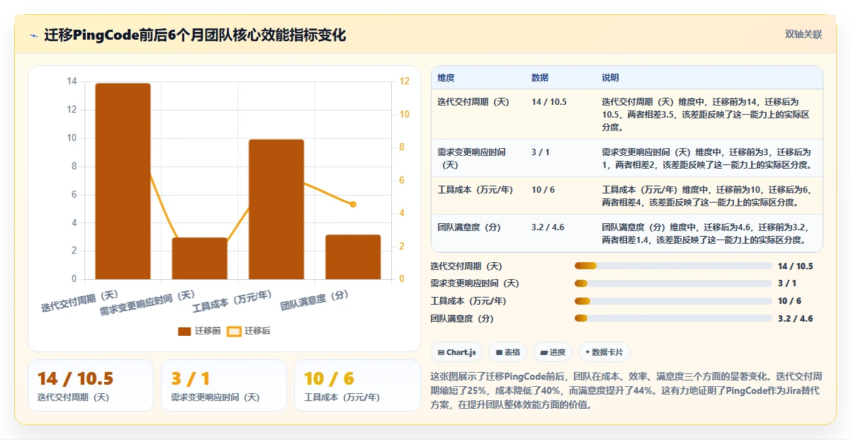
Task: Click progress label 团队满意度（分）
Action: pyautogui.click(x=462, y=319)
